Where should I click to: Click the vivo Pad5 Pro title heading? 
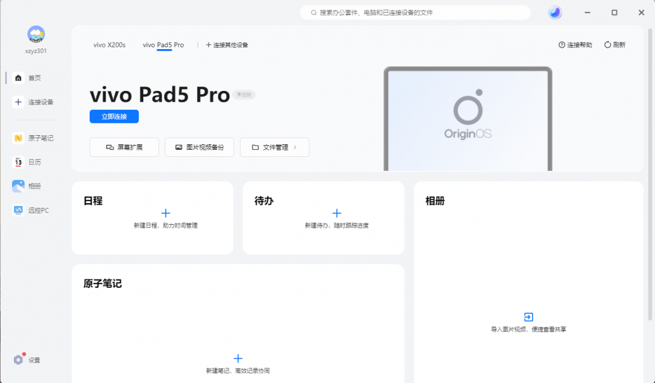[160, 95]
